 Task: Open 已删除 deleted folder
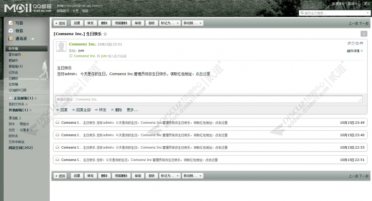pyautogui.click(x=13, y=78)
